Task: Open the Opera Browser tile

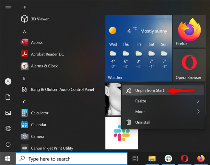Action: [189, 65]
